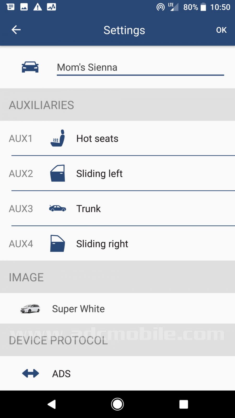Tap the back arrow to exit Settings
Viewport: 235px width, 418px height.
click(16, 30)
